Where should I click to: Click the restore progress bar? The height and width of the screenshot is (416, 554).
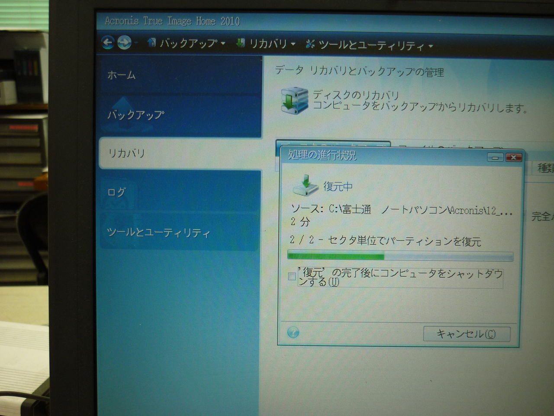click(400, 256)
